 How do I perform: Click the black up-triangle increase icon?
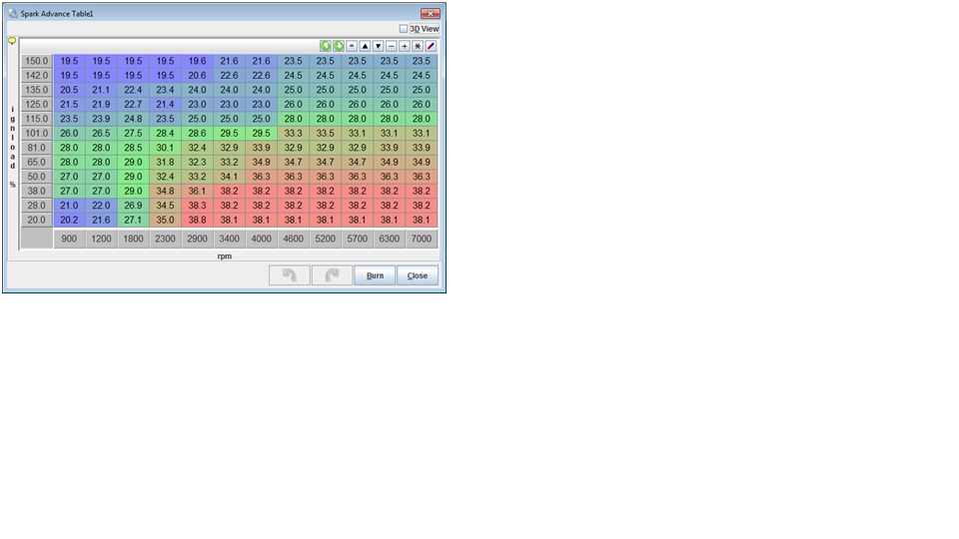point(366,46)
